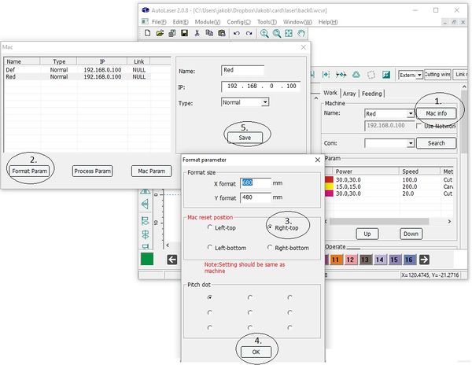Pick the green color swatch
Image resolution: width=472 pixels, height=365 pixels.
tap(147, 259)
